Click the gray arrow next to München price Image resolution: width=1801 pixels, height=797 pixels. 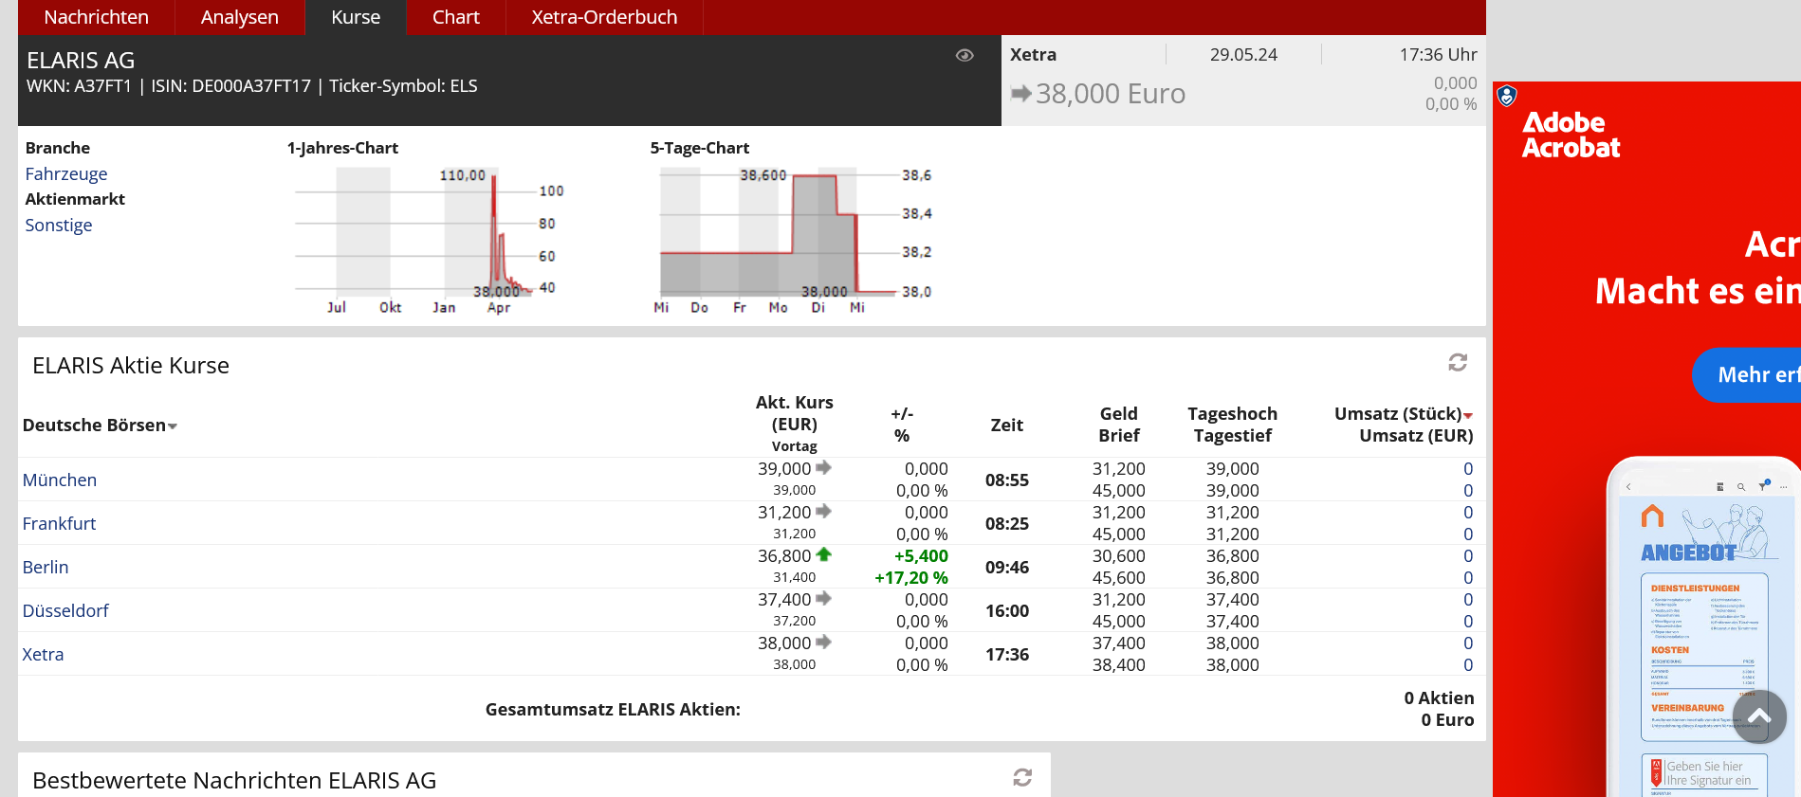coord(823,468)
